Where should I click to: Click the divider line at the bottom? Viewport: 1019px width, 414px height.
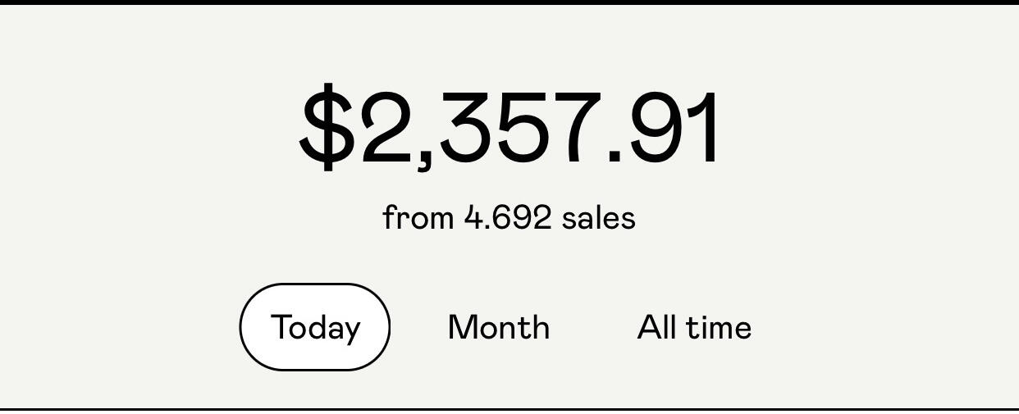coord(509,408)
